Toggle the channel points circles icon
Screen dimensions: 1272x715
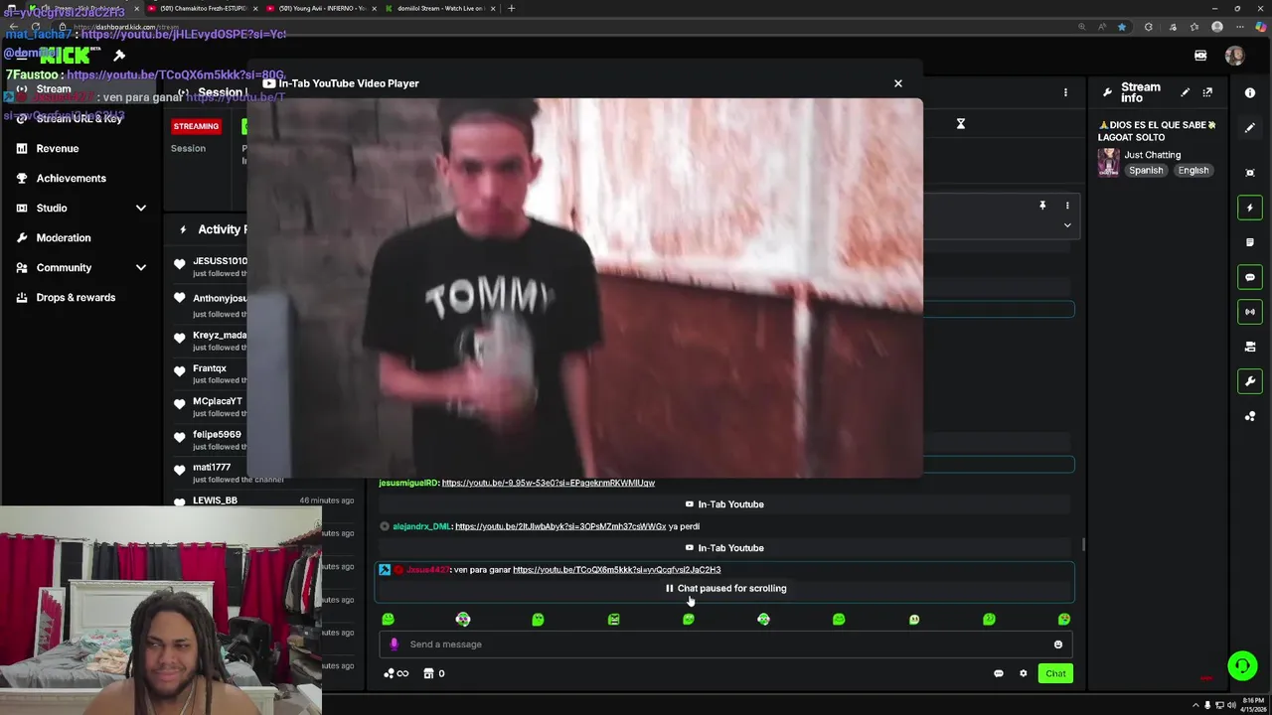coord(1250,416)
